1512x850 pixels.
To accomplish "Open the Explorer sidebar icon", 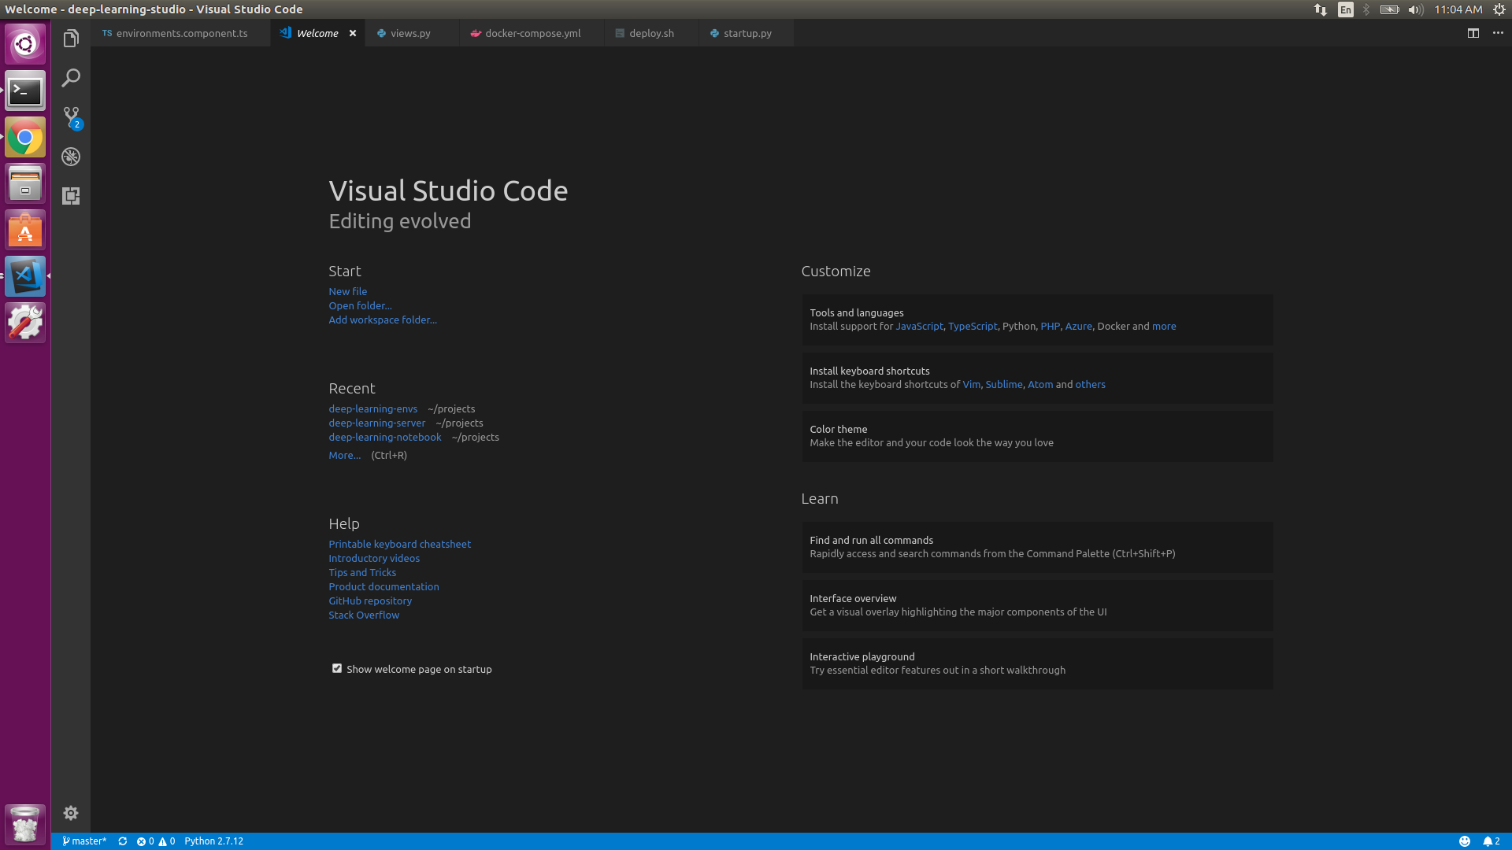I will (71, 37).
